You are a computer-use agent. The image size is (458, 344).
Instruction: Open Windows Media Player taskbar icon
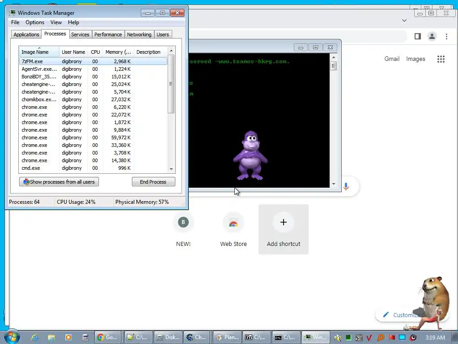tap(68, 337)
